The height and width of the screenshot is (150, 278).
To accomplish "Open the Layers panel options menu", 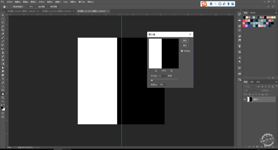I will (x=276, y=82).
